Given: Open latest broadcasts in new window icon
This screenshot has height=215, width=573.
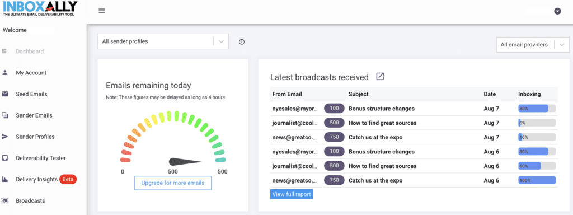Looking at the screenshot, I should [380, 77].
